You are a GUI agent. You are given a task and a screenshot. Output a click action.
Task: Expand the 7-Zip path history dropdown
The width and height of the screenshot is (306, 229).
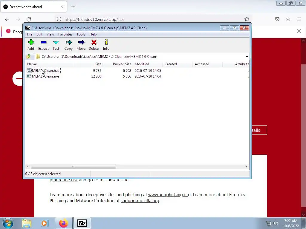[x=247, y=56]
